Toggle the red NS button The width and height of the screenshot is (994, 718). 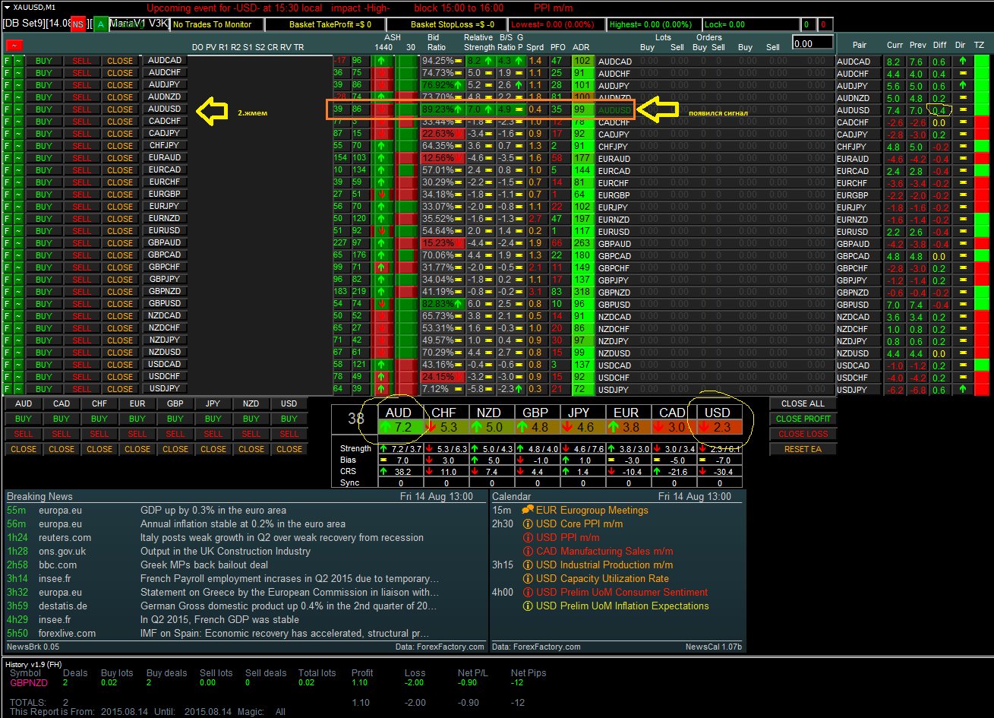[x=78, y=24]
